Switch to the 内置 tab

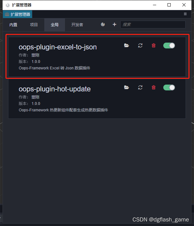[x=13, y=25]
